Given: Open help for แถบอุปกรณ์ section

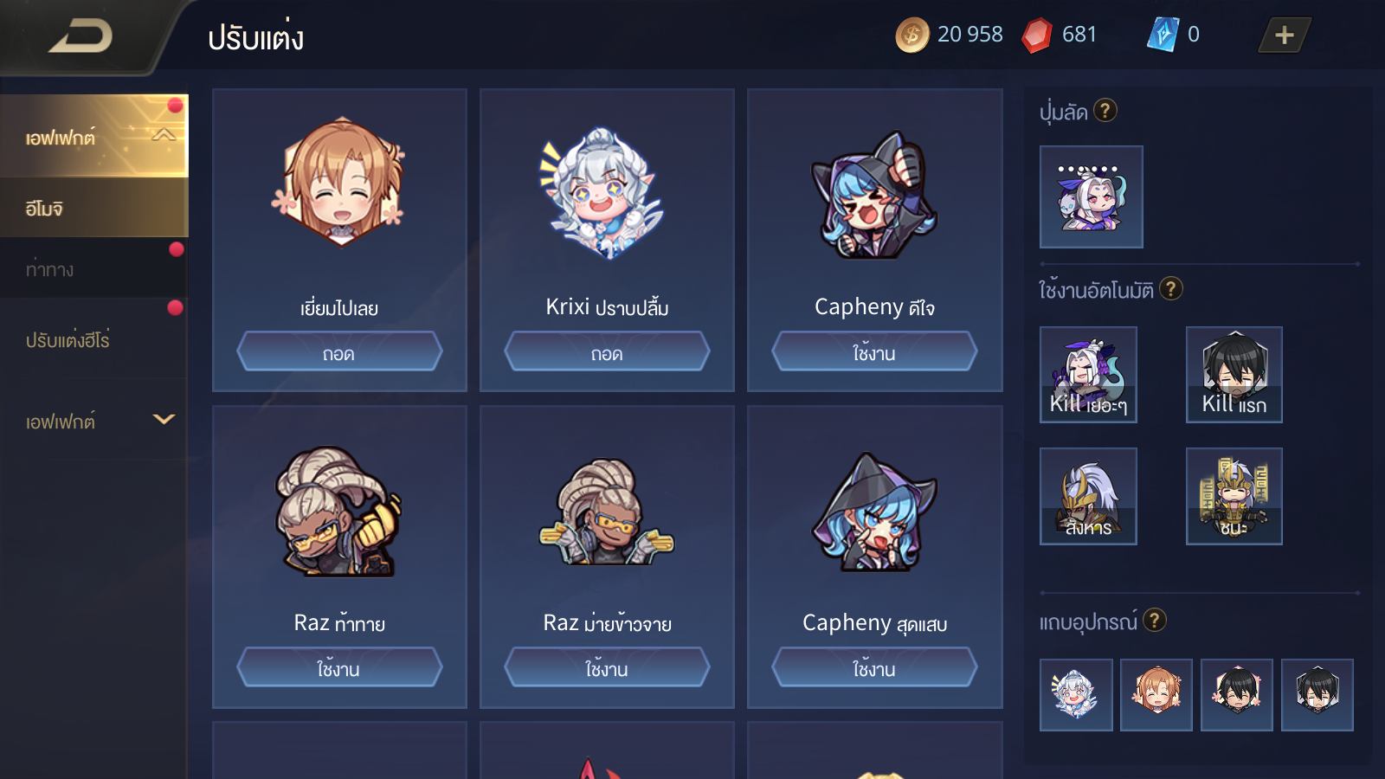Looking at the screenshot, I should (x=1155, y=620).
